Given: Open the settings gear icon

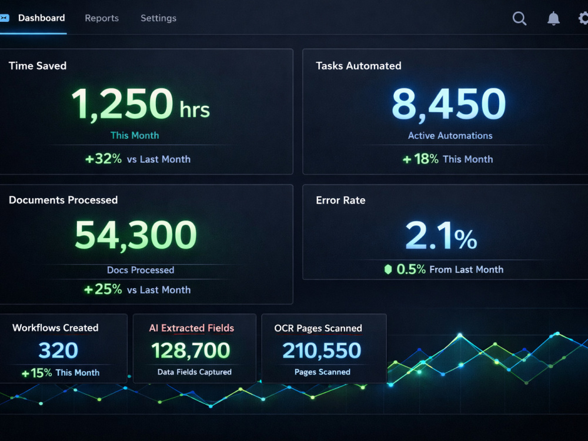Looking at the screenshot, I should (x=583, y=18).
